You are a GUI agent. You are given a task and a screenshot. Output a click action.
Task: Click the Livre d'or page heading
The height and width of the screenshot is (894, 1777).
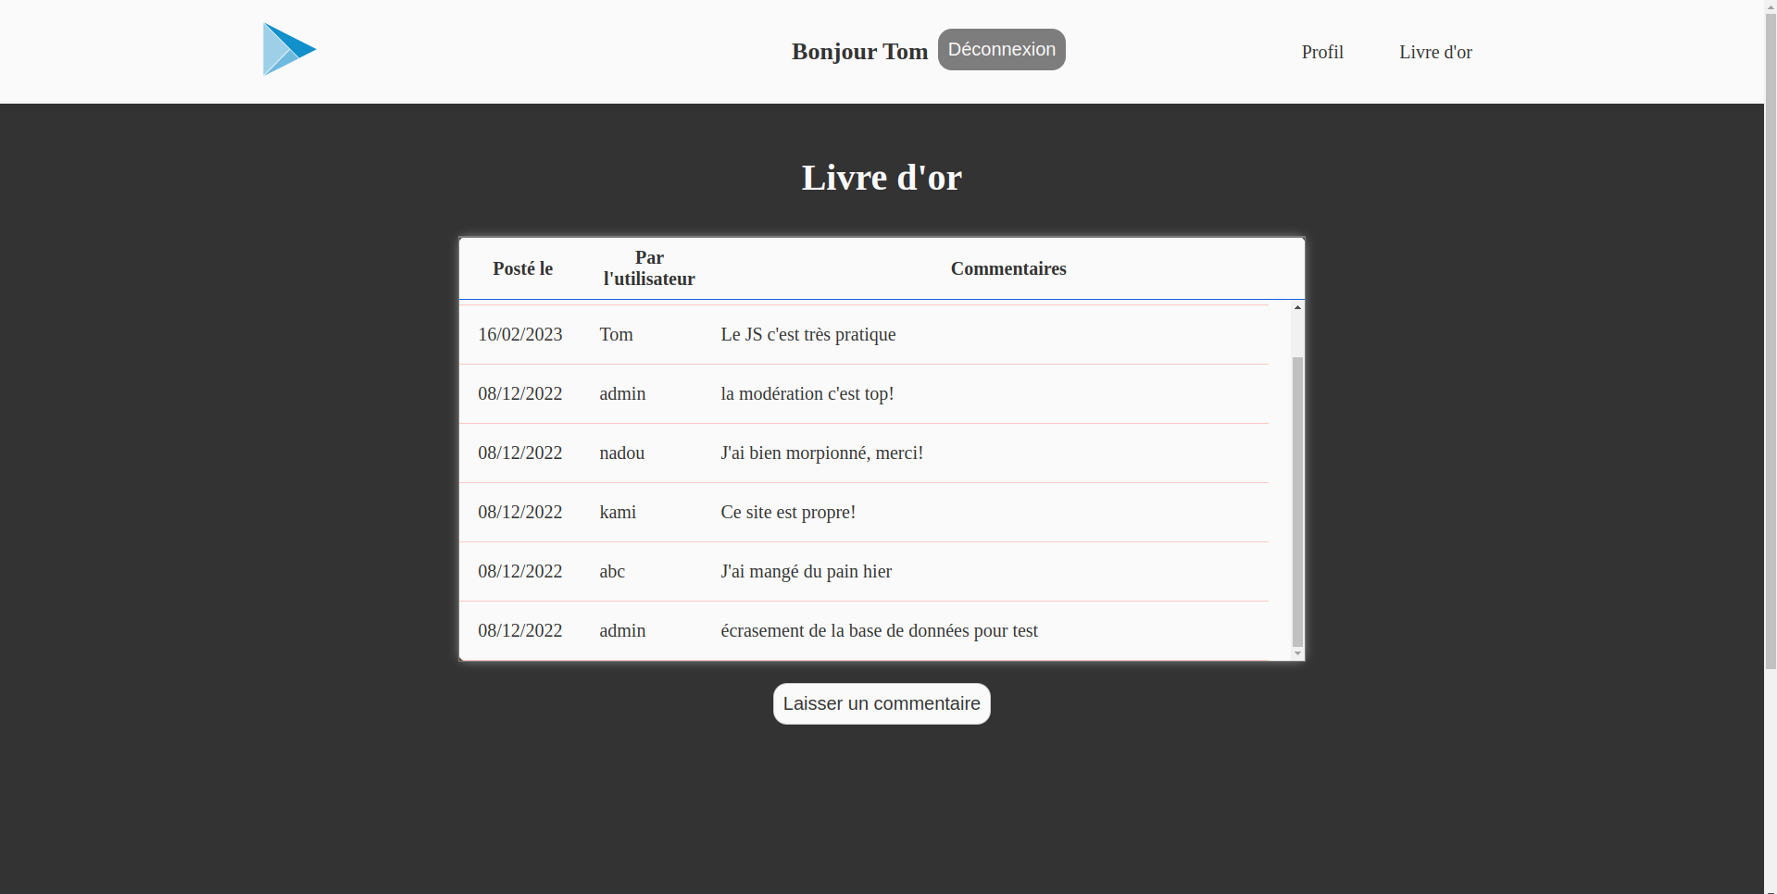(882, 178)
